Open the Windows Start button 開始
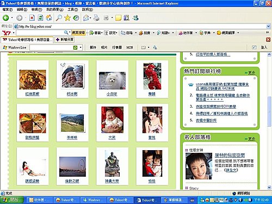This screenshot has height=204, width=272. click(x=12, y=200)
